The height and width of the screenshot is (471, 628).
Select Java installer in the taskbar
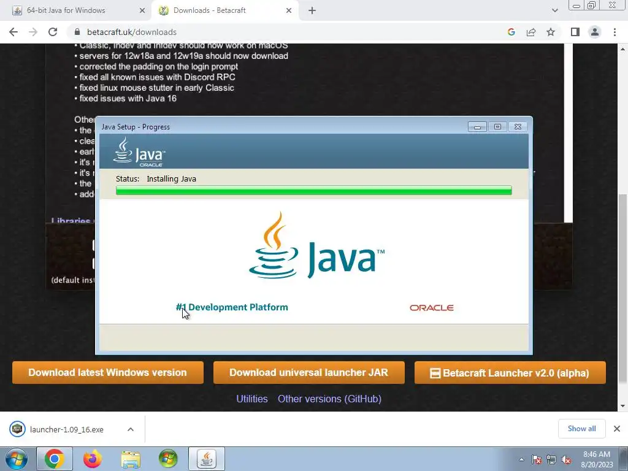(x=206, y=459)
